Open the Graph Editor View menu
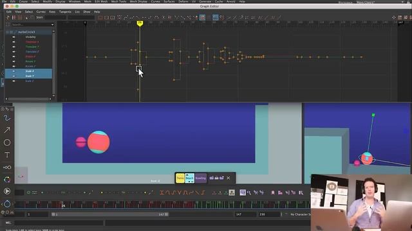This screenshot has height=231, width=412. (18, 12)
